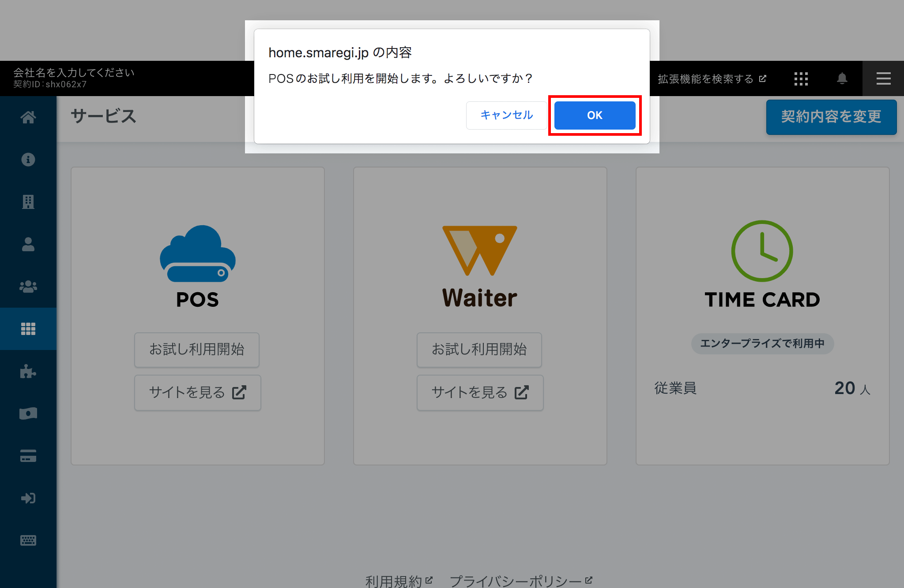Open the information icon in sidebar

[28, 159]
